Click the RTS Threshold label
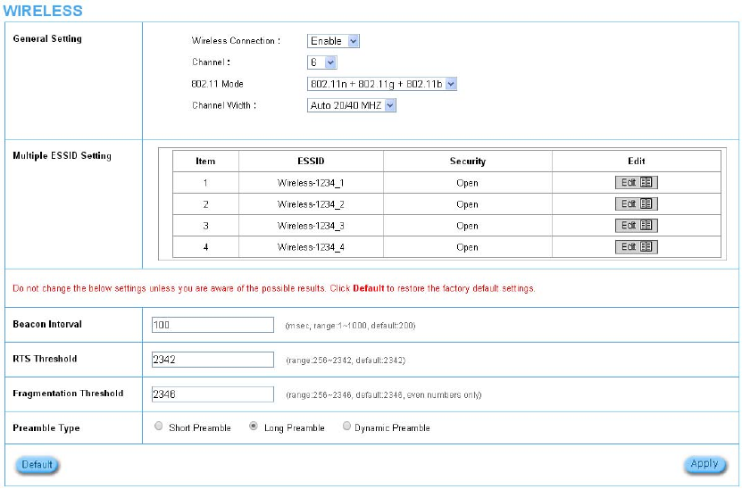This screenshot has width=742, height=489. point(45,359)
